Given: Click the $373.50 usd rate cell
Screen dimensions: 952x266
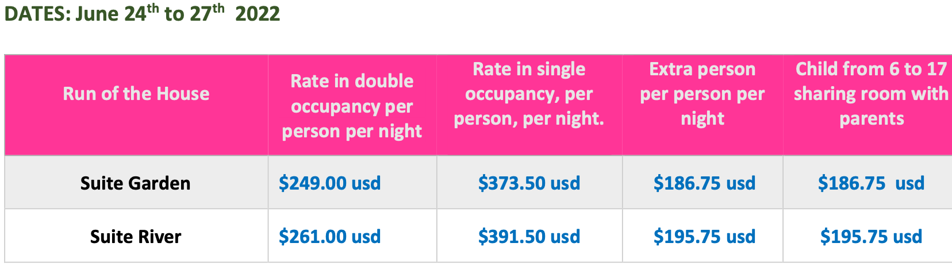Looking at the screenshot, I should coord(529,183).
